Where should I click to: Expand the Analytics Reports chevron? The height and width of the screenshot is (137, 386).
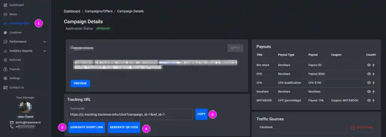(x=44, y=51)
